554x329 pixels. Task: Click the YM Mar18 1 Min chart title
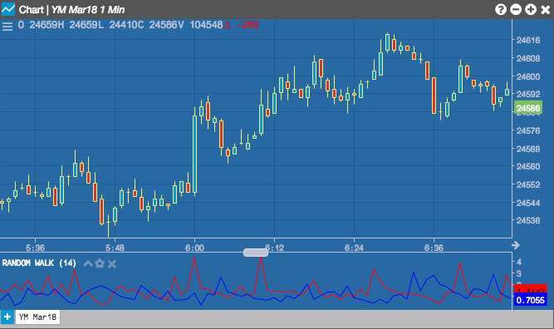pyautogui.click(x=88, y=9)
